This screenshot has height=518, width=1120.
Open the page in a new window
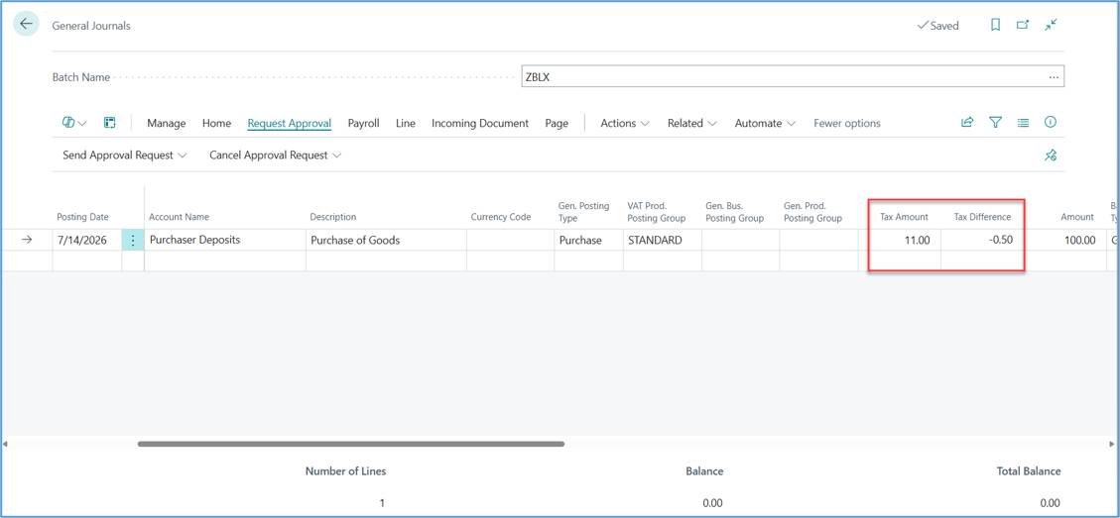coord(1023,25)
